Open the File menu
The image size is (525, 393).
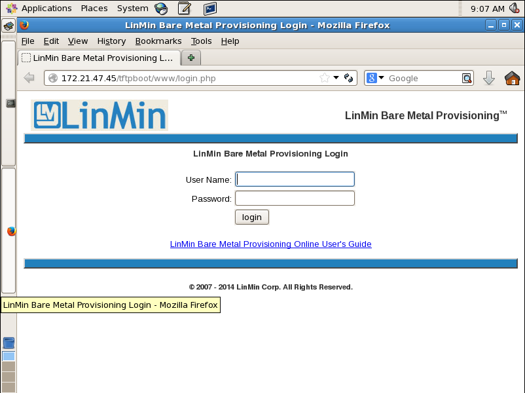[x=27, y=41]
